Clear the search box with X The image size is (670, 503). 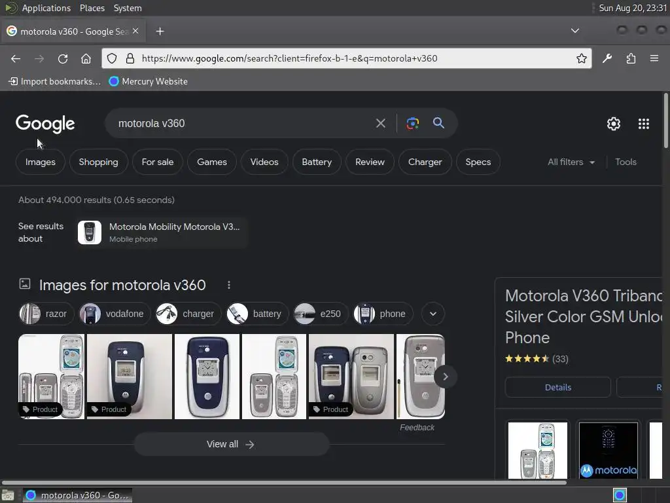point(380,124)
